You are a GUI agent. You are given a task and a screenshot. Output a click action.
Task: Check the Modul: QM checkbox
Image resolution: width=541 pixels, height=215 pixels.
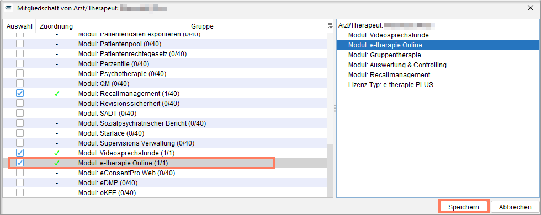coord(20,83)
